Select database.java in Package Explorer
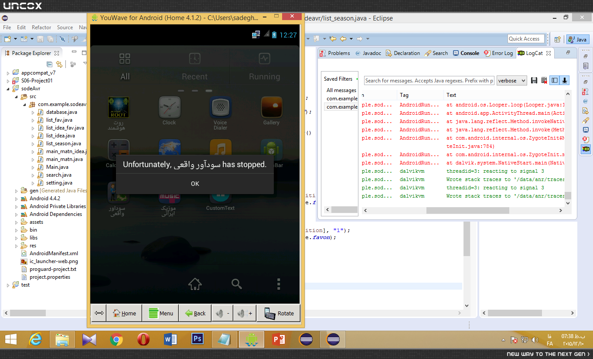593x359 pixels. 61,112
